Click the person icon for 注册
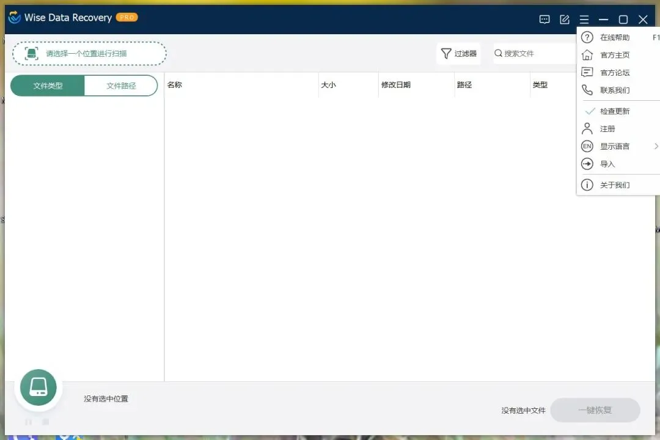The image size is (660, 440). (587, 128)
